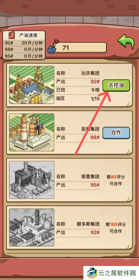Tap the 需165评分 可合作 requirement label
This screenshot has width=139, height=280.
[x=116, y=228]
